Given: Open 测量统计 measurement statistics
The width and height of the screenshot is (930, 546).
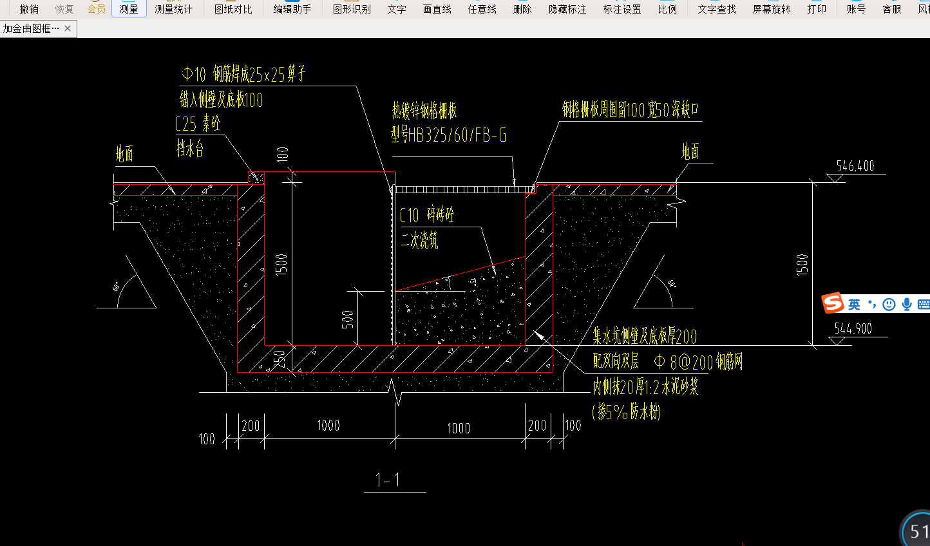Looking at the screenshot, I should pos(174,9).
